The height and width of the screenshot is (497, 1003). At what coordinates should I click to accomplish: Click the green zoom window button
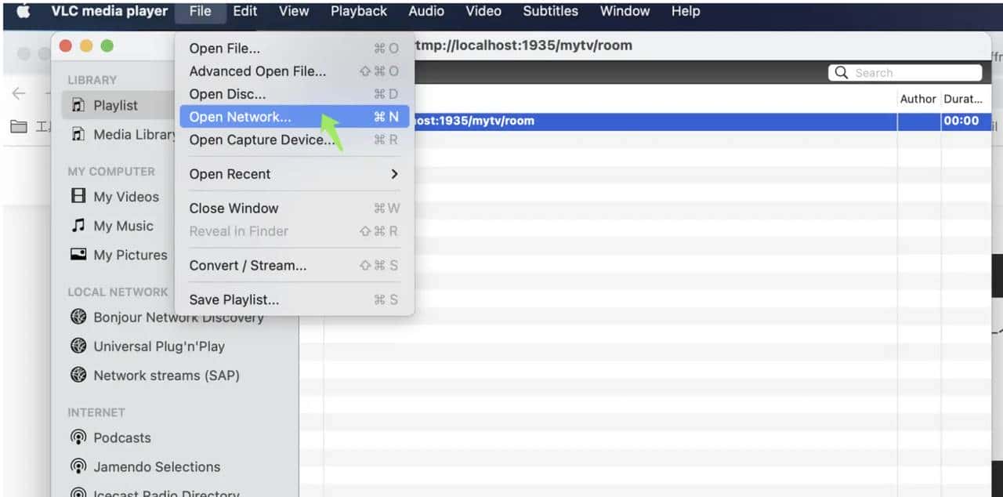[107, 45]
